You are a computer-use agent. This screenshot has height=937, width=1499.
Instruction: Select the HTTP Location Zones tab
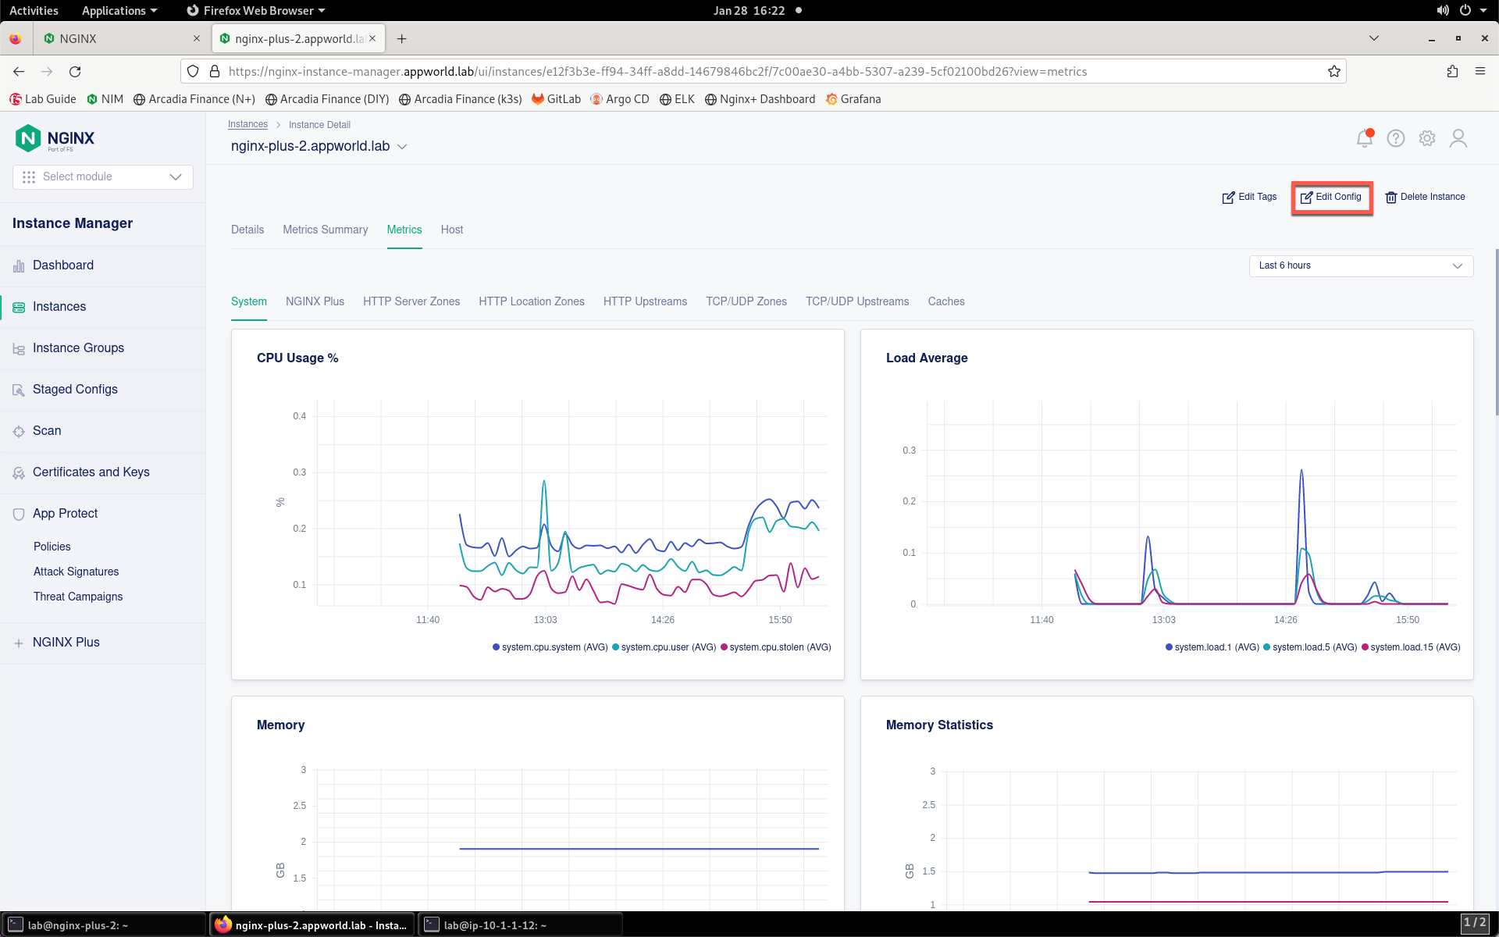(x=532, y=301)
